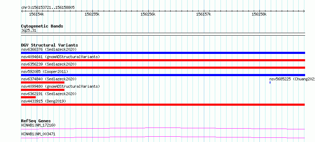This screenshot has height=142, width=315.
Task: Open variant nsv4433915 (Deng2019) label
Action: coord(44,101)
